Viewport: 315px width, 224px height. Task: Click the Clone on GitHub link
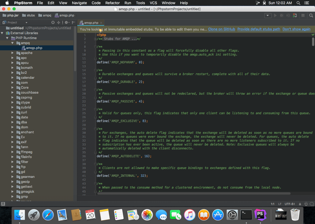(x=222, y=29)
